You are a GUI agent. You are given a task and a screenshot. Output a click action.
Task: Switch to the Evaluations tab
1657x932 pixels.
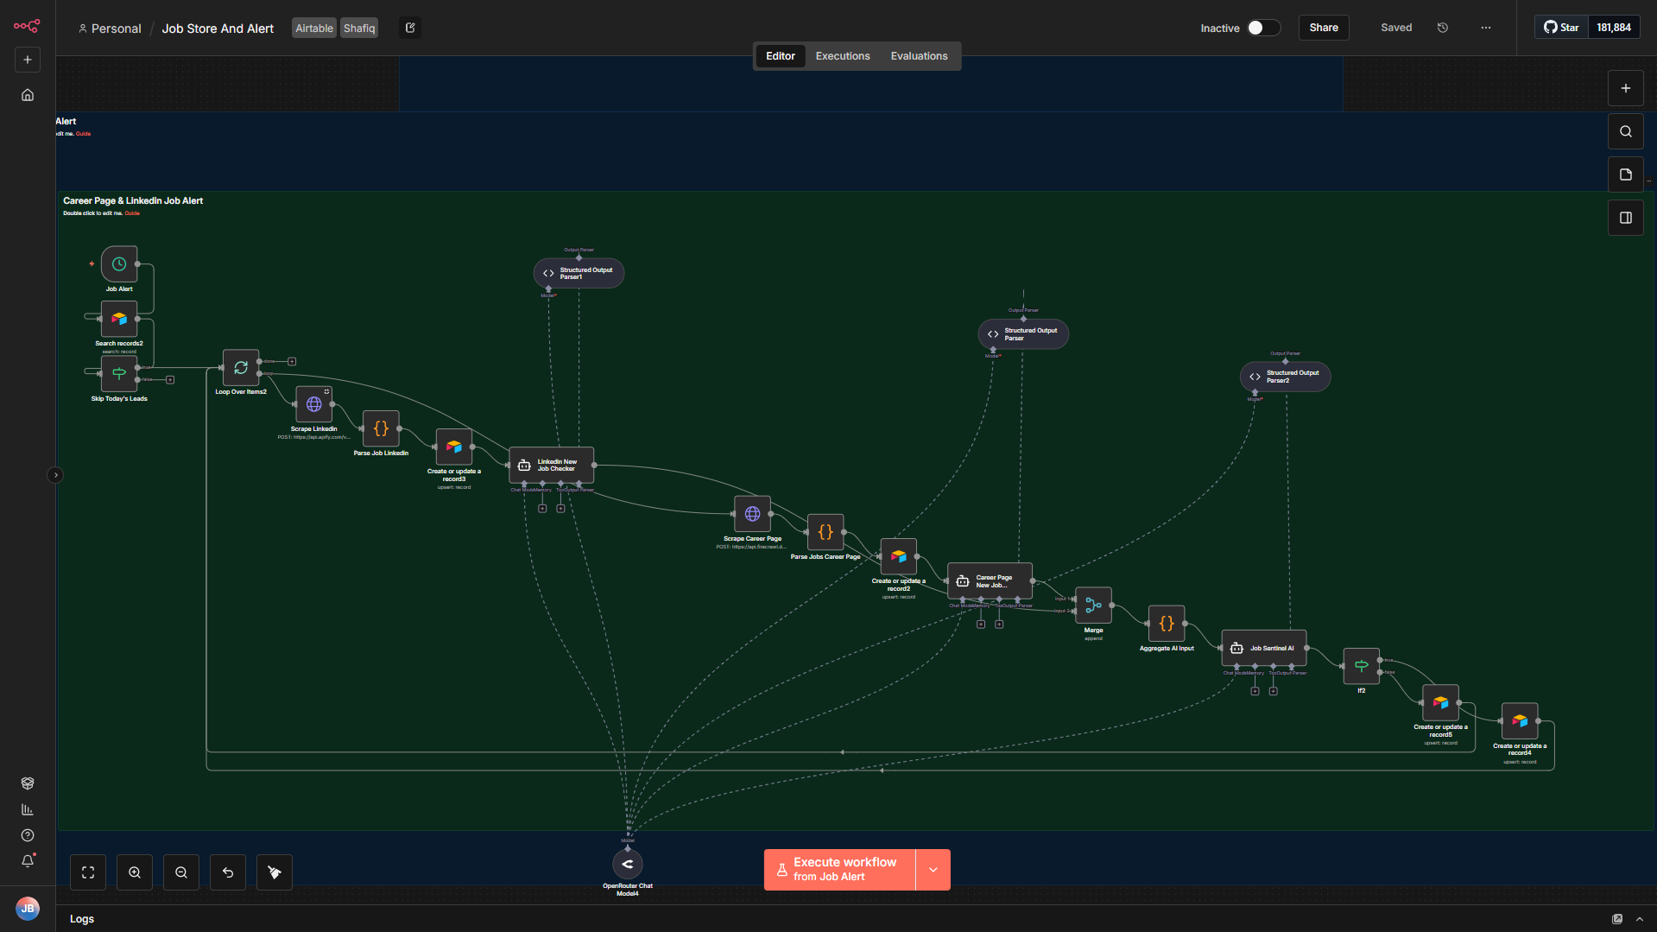[919, 55]
